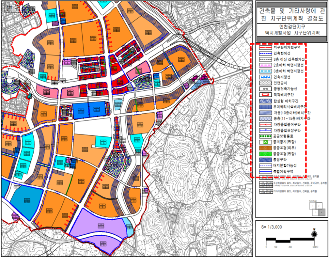This screenshot has height=257, width=329.
Task: Click the 변경 label box on map
Action: 13,8
